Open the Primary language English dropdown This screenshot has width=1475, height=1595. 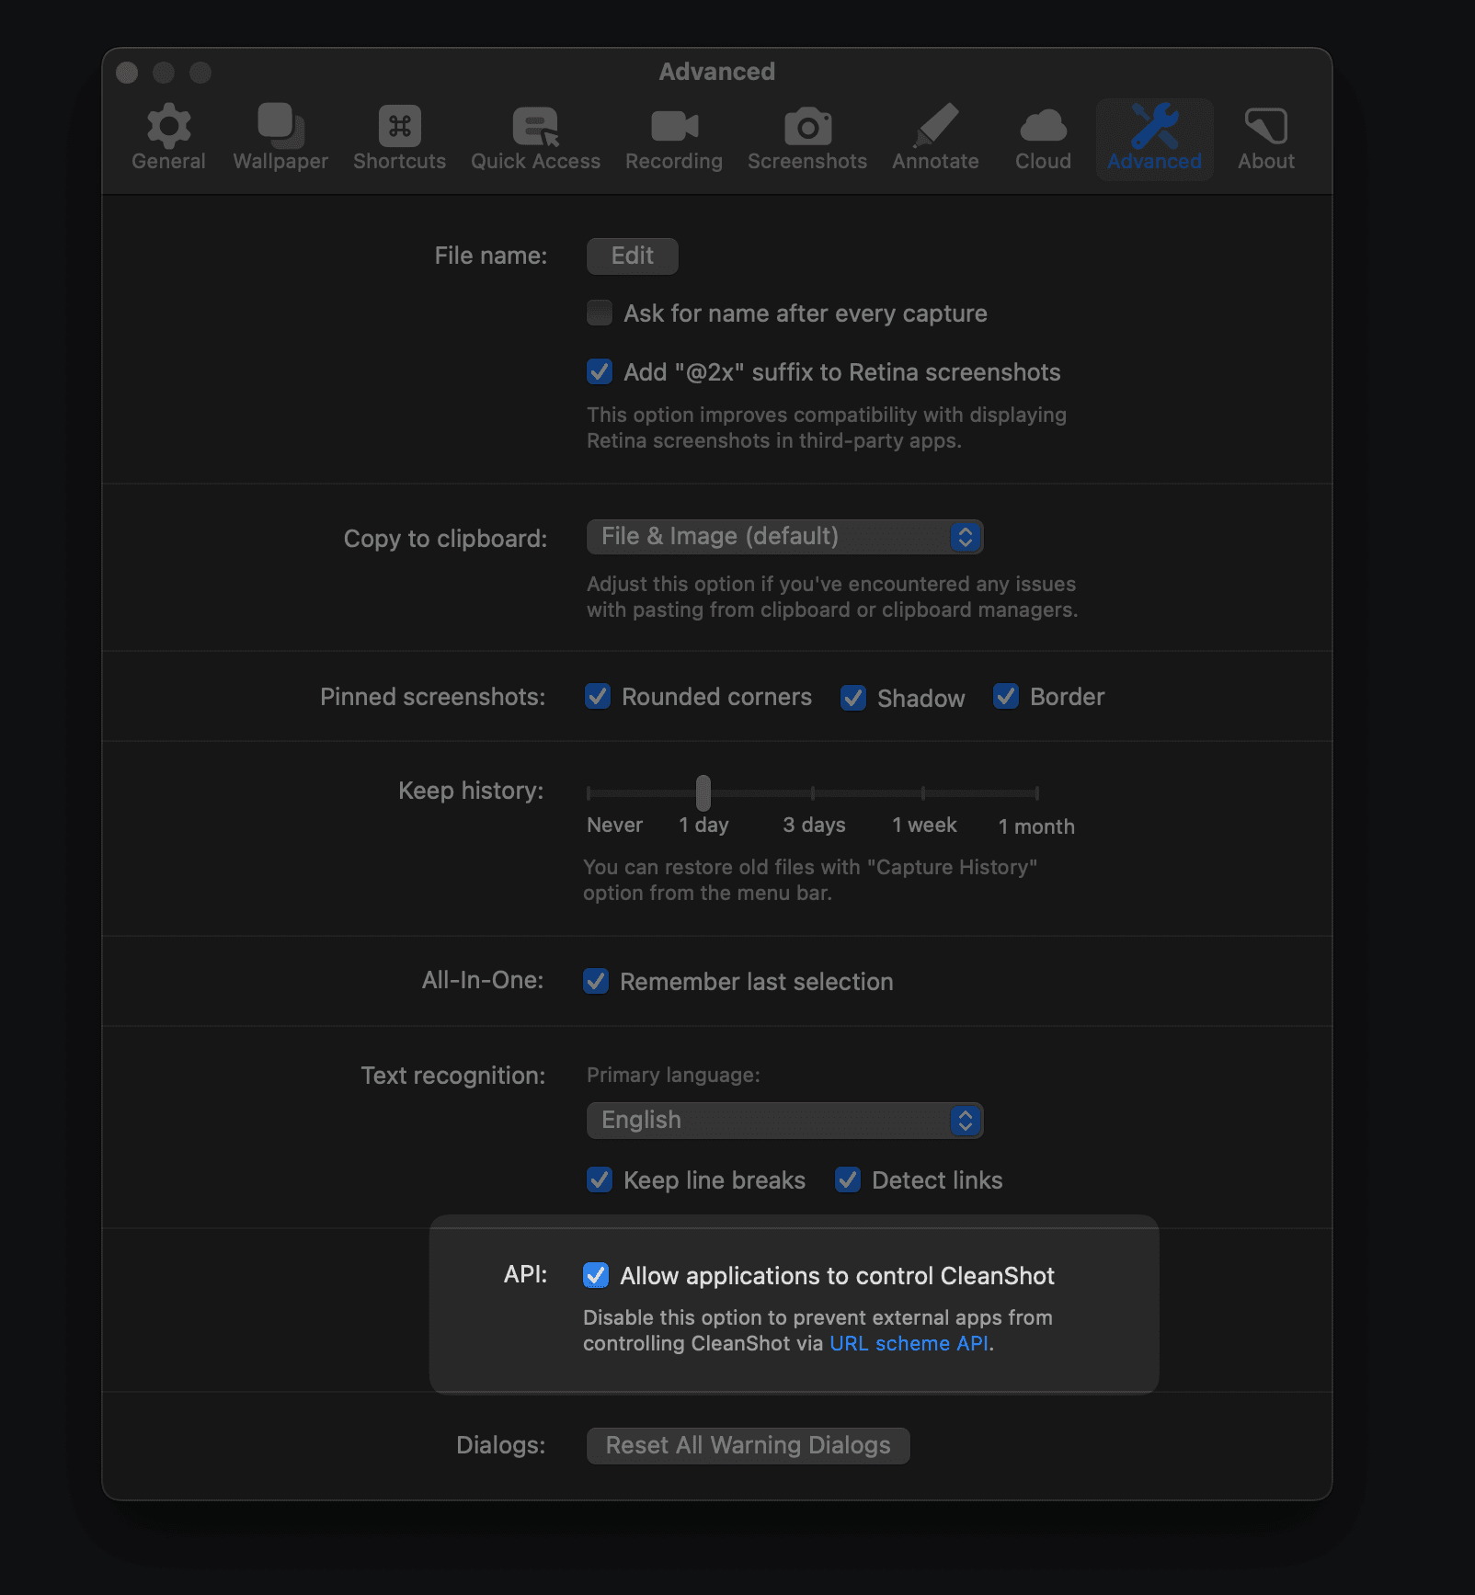point(784,1120)
